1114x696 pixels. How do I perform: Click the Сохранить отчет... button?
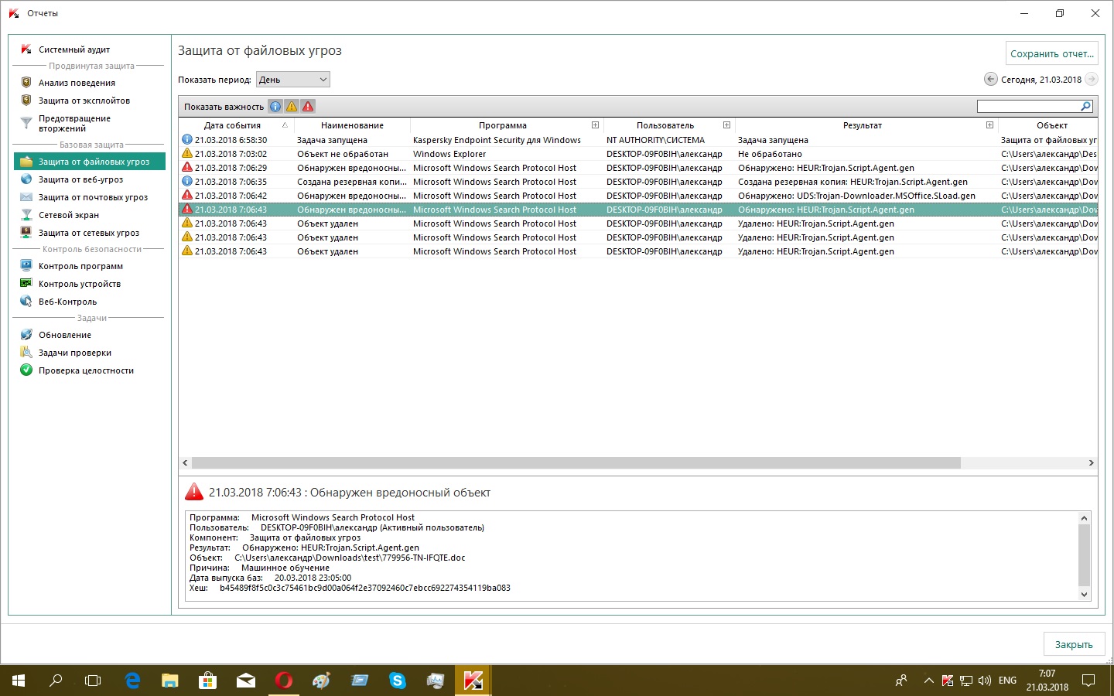coord(1052,53)
